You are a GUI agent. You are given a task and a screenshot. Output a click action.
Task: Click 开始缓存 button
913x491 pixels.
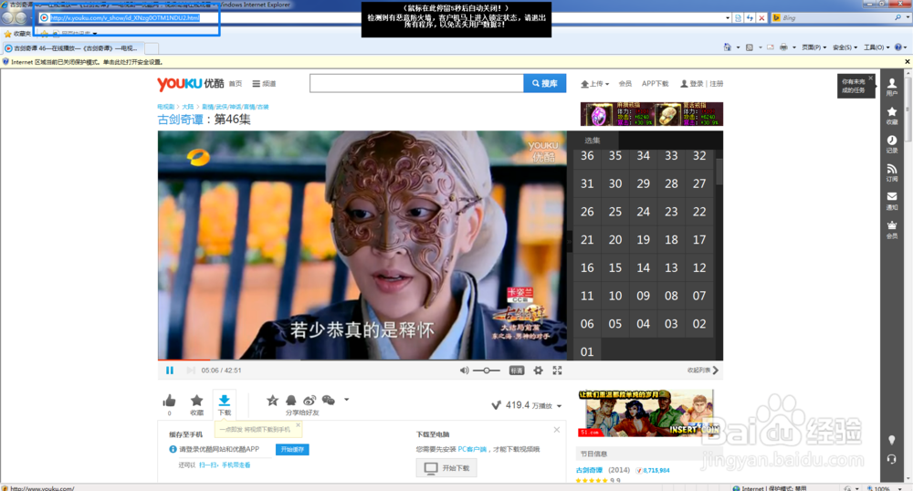pyautogui.click(x=292, y=449)
